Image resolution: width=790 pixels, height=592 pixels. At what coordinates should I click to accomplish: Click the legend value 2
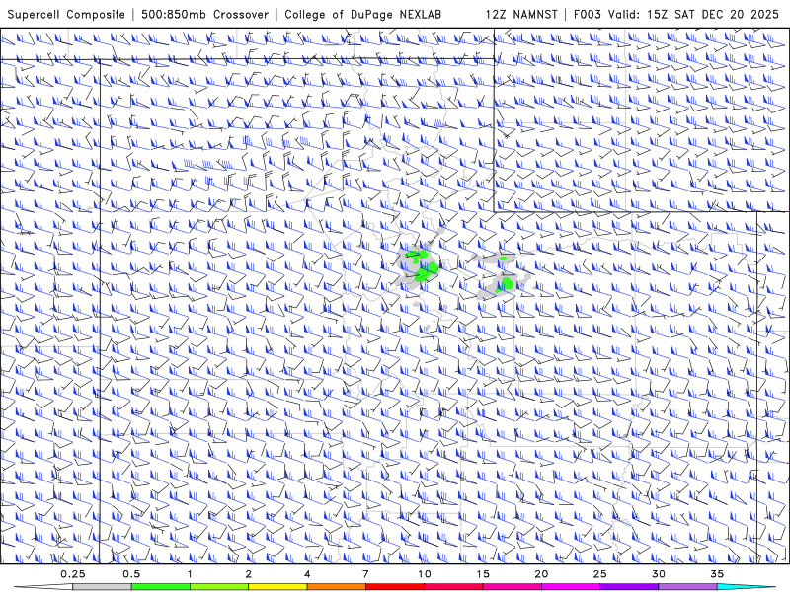pos(249,574)
